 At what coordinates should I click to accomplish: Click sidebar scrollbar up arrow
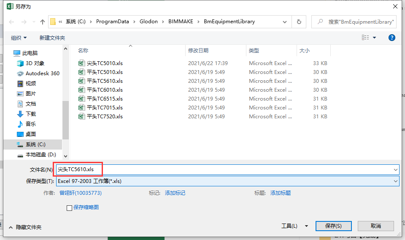(x=66, y=49)
